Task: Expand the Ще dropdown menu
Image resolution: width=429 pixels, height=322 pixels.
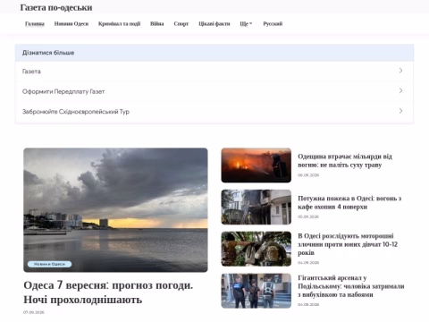Action: (246, 24)
